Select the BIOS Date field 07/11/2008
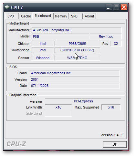This screenshot has width=134, height=156. 75,86
